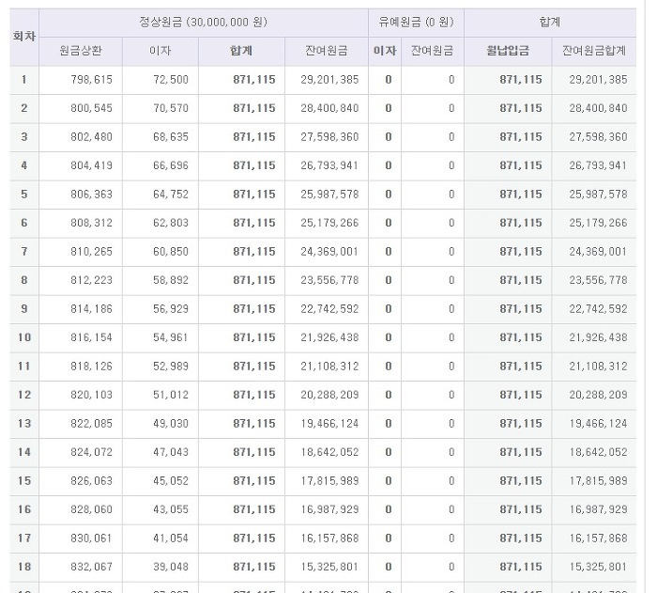Click principal repayment 804,419
Viewport: 657px width, 593px height.
tap(91, 165)
